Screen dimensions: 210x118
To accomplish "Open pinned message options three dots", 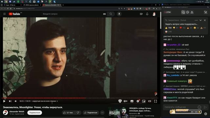I will pos(196,20).
